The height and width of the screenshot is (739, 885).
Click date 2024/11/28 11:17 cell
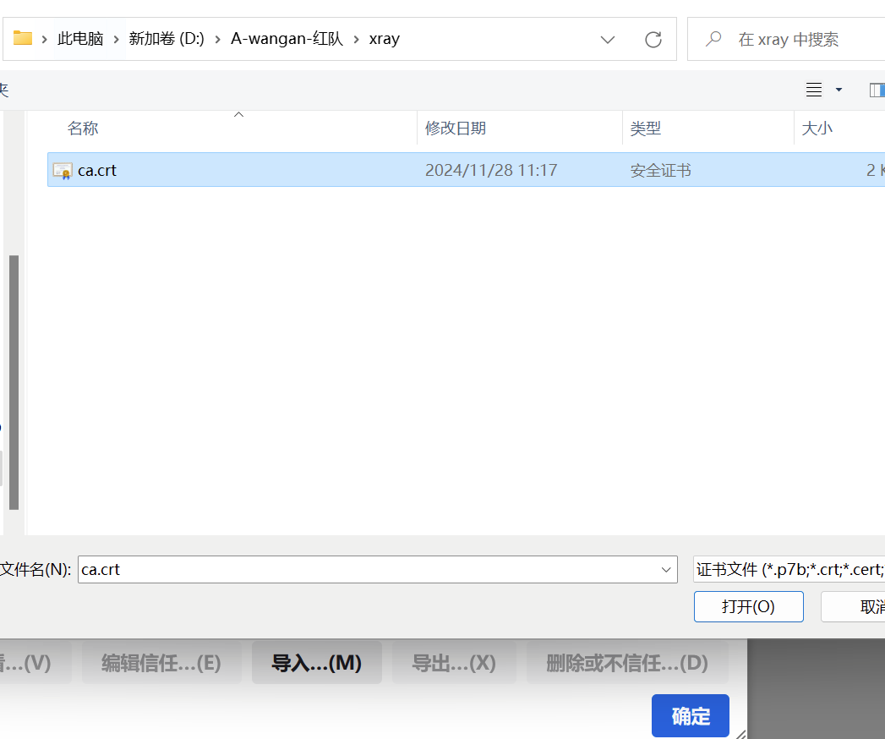point(491,171)
